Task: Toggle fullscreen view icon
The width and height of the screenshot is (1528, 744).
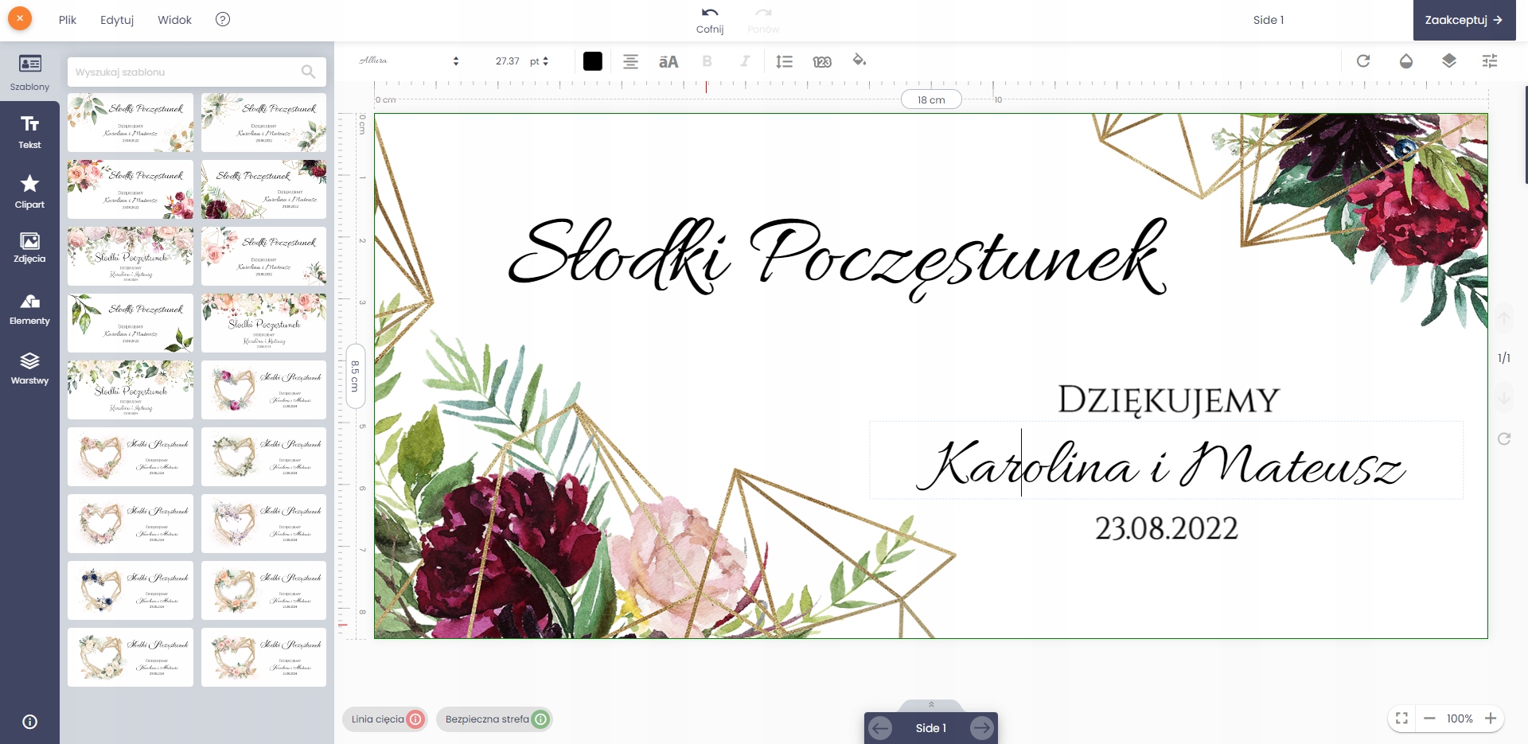Action: (x=1401, y=719)
